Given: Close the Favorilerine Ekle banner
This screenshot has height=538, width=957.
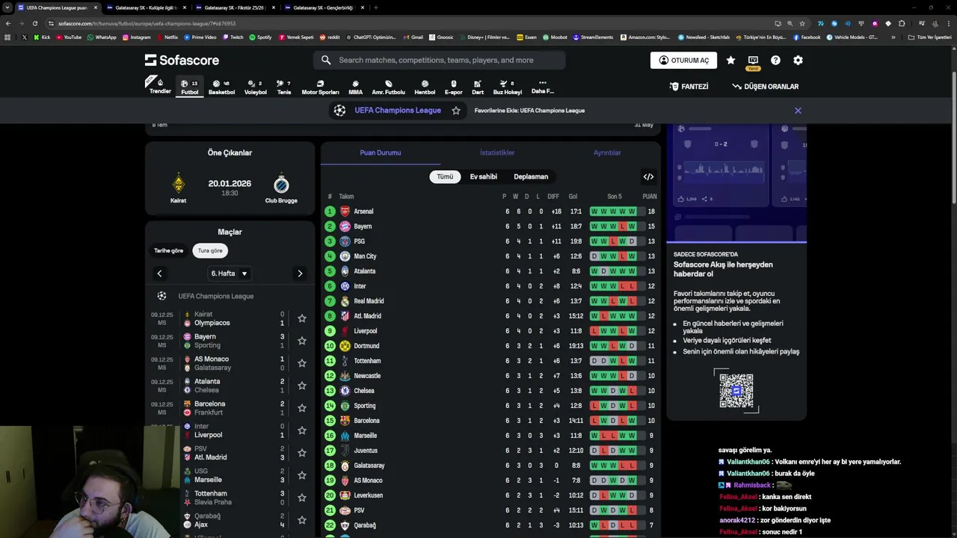Looking at the screenshot, I should tap(798, 111).
